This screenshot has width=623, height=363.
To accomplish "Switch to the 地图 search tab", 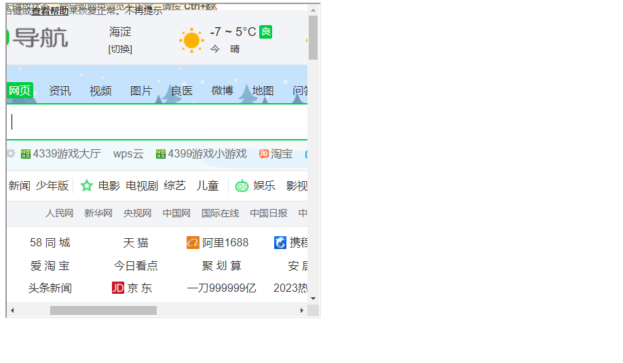I will click(263, 91).
